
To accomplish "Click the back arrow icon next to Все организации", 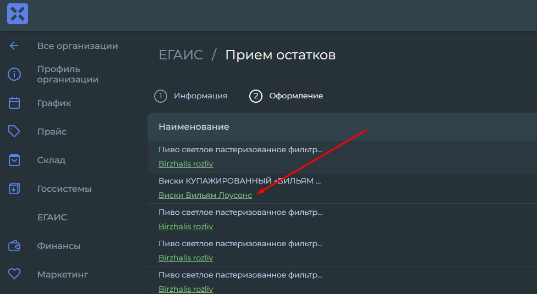I will [x=14, y=46].
